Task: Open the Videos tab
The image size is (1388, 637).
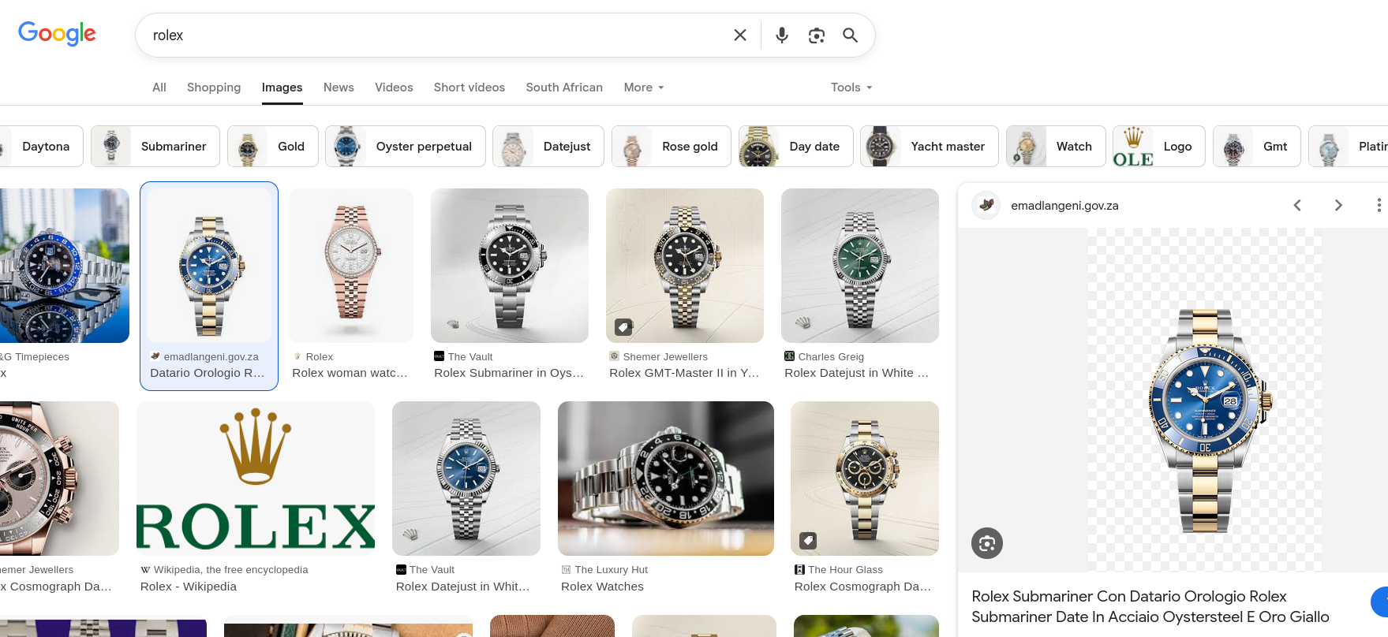Action: click(x=394, y=88)
